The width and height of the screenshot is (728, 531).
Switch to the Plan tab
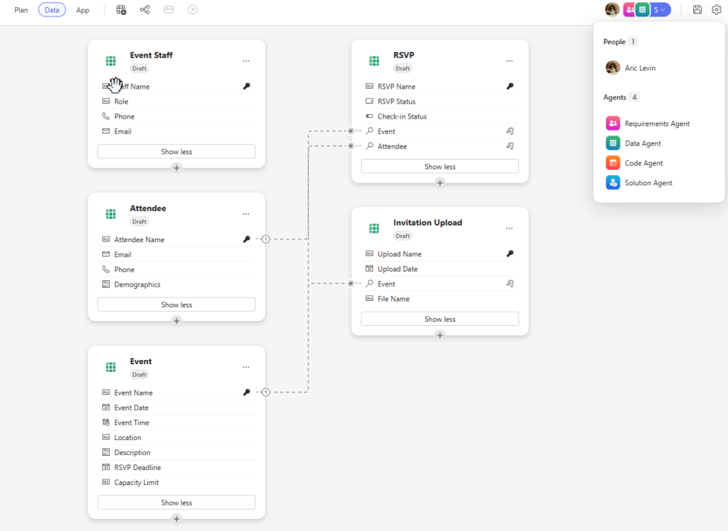click(21, 10)
